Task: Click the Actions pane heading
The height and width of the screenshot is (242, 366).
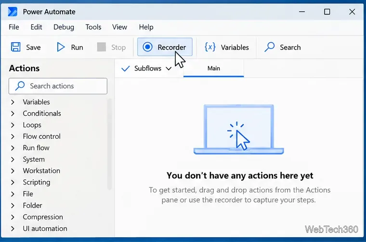Action: click(x=24, y=68)
